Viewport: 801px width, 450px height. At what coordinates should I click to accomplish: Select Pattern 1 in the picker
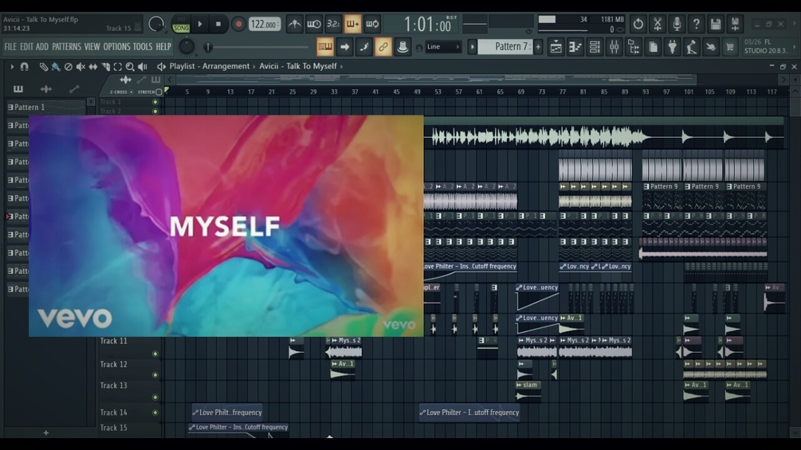point(45,108)
